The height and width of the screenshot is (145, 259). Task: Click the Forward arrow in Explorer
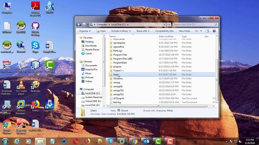click(84, 25)
